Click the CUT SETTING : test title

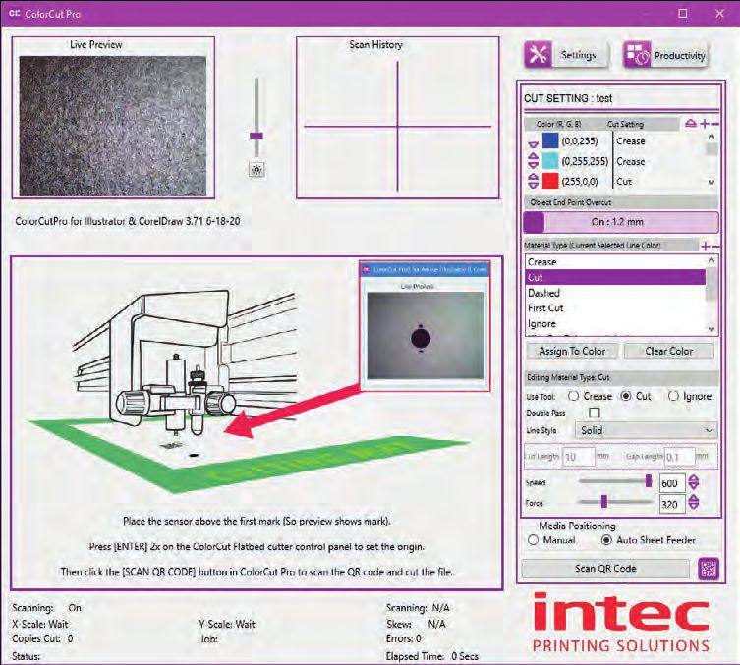[x=568, y=98]
